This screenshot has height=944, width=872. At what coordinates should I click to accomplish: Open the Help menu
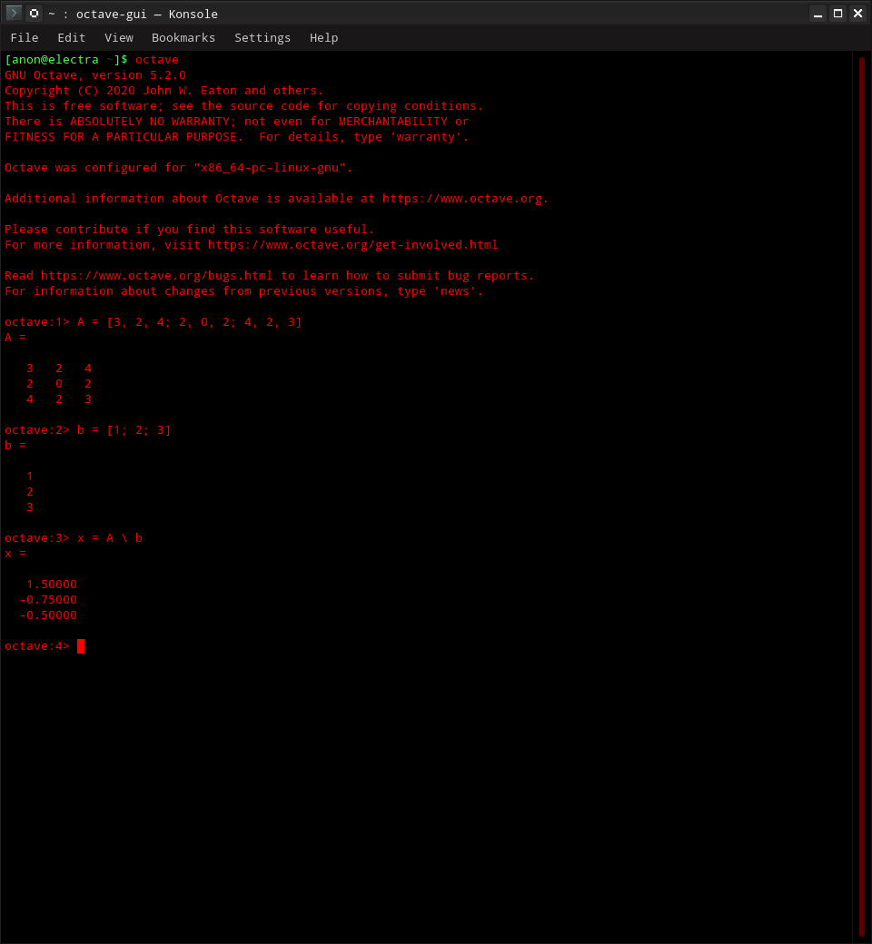[323, 37]
